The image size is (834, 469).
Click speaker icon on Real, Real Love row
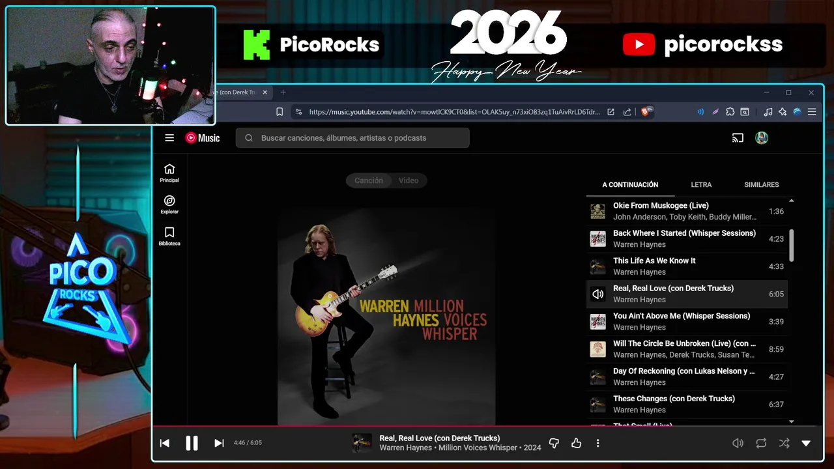coord(597,294)
